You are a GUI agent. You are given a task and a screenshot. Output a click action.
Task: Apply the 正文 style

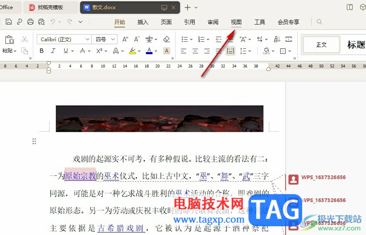[x=321, y=45]
